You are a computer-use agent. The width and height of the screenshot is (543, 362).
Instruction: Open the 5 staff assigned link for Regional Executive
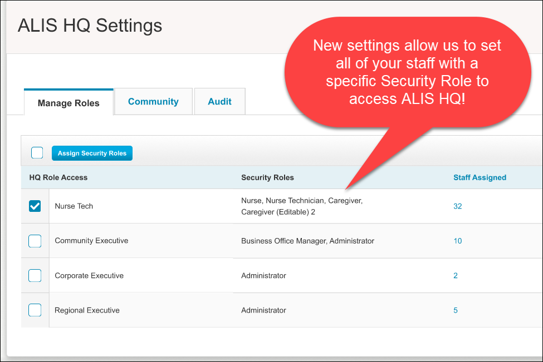tap(456, 310)
